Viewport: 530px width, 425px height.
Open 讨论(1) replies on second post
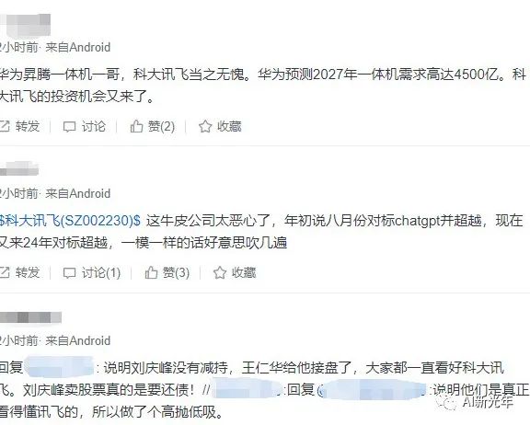(101, 272)
